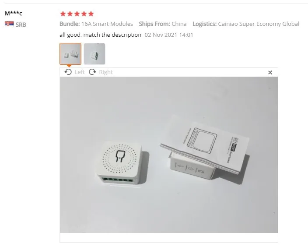Click the "Right" rotation label
Viewport: 308px width, 247px height.
(106, 72)
